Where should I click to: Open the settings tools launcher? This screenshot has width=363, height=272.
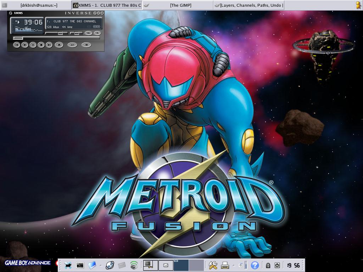pyautogui.click(x=213, y=265)
